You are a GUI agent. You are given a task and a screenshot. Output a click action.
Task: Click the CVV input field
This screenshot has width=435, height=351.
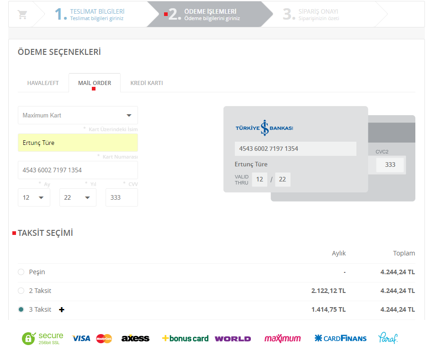pos(122,197)
